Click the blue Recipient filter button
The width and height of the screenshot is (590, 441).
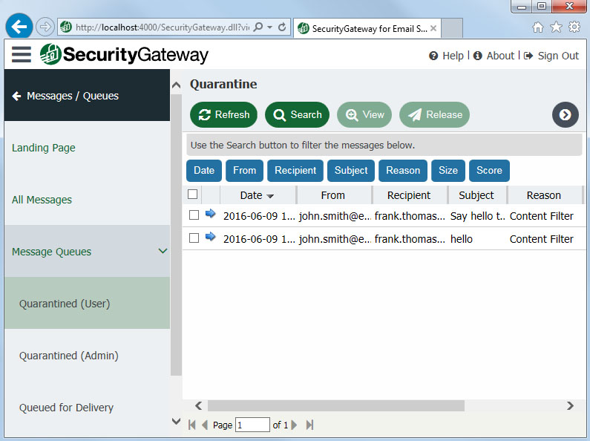pyautogui.click(x=295, y=171)
